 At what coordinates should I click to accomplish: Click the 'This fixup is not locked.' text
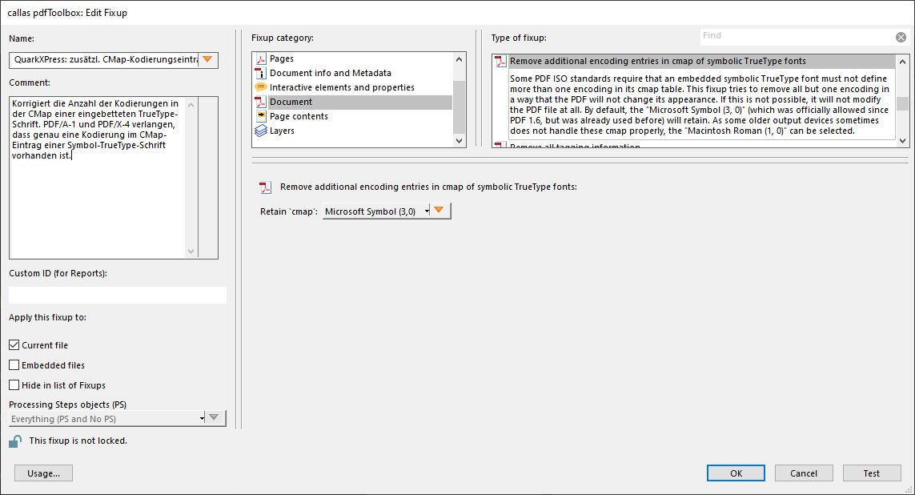78,441
